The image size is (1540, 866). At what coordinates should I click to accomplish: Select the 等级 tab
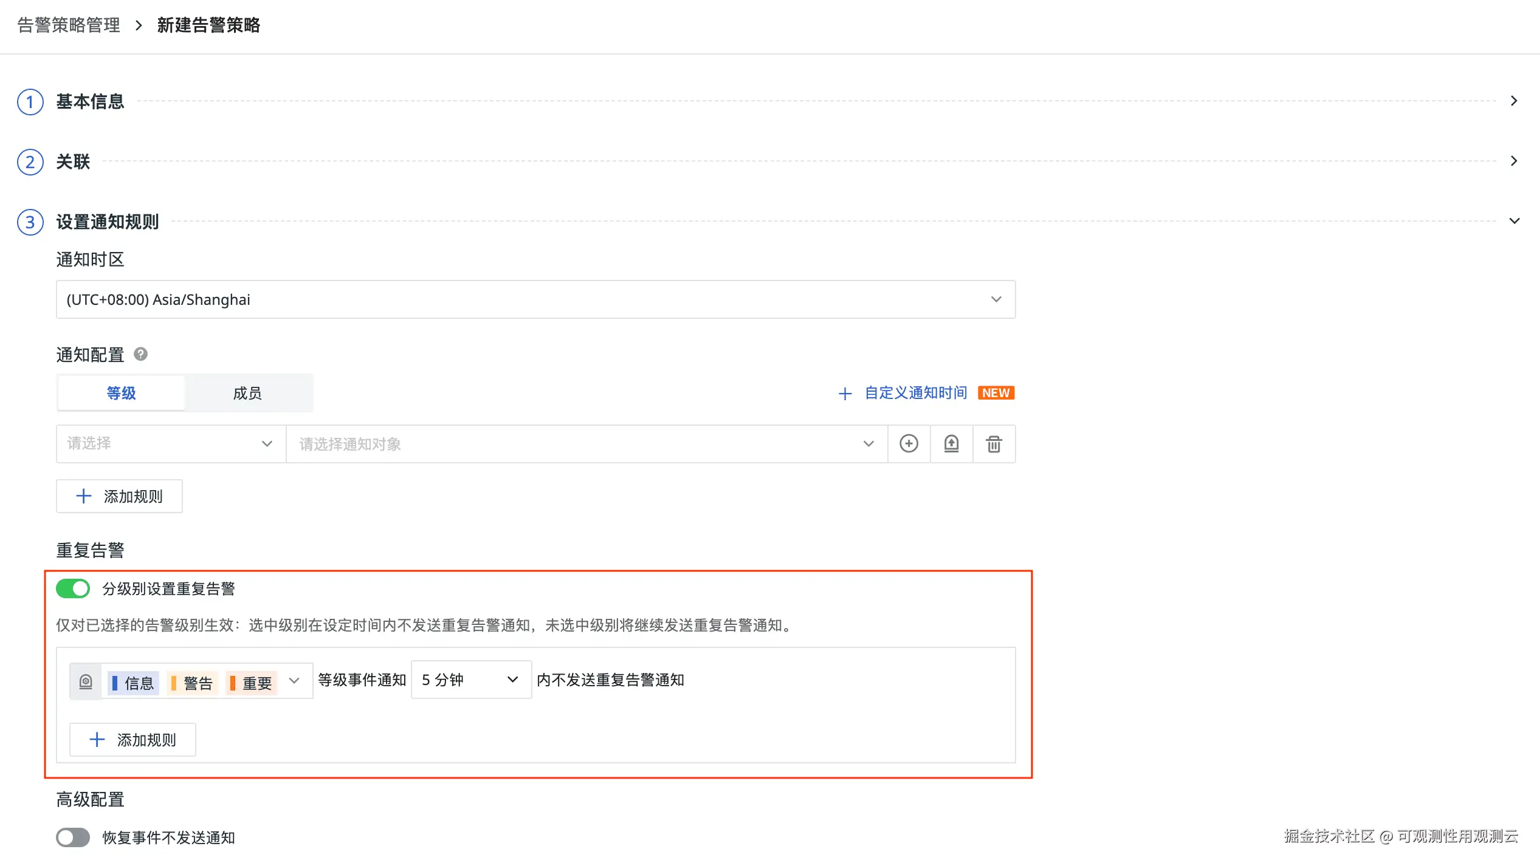[x=121, y=393]
